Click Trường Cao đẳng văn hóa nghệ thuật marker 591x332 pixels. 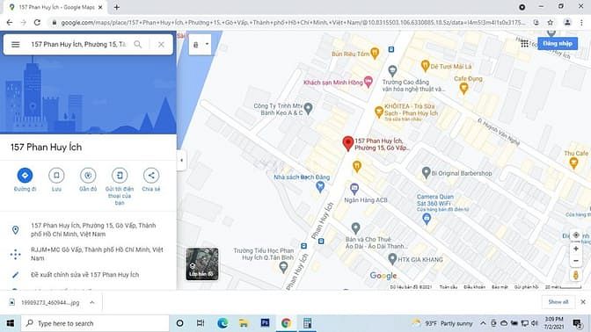point(393,70)
